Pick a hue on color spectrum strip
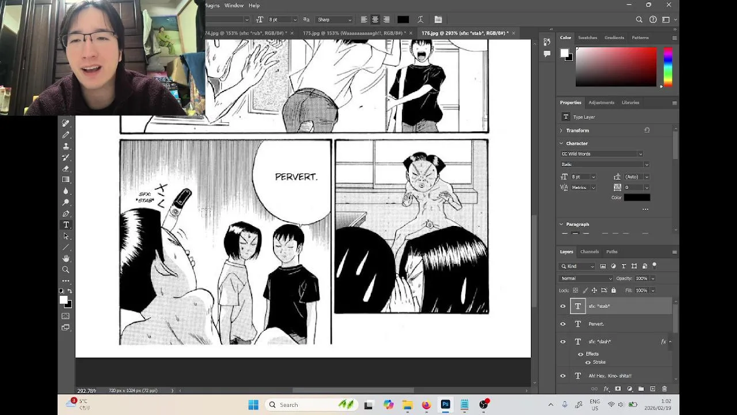This screenshot has width=737, height=415. point(667,67)
